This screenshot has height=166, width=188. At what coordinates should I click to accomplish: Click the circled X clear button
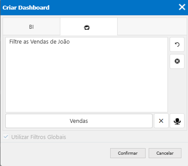[x=177, y=61]
